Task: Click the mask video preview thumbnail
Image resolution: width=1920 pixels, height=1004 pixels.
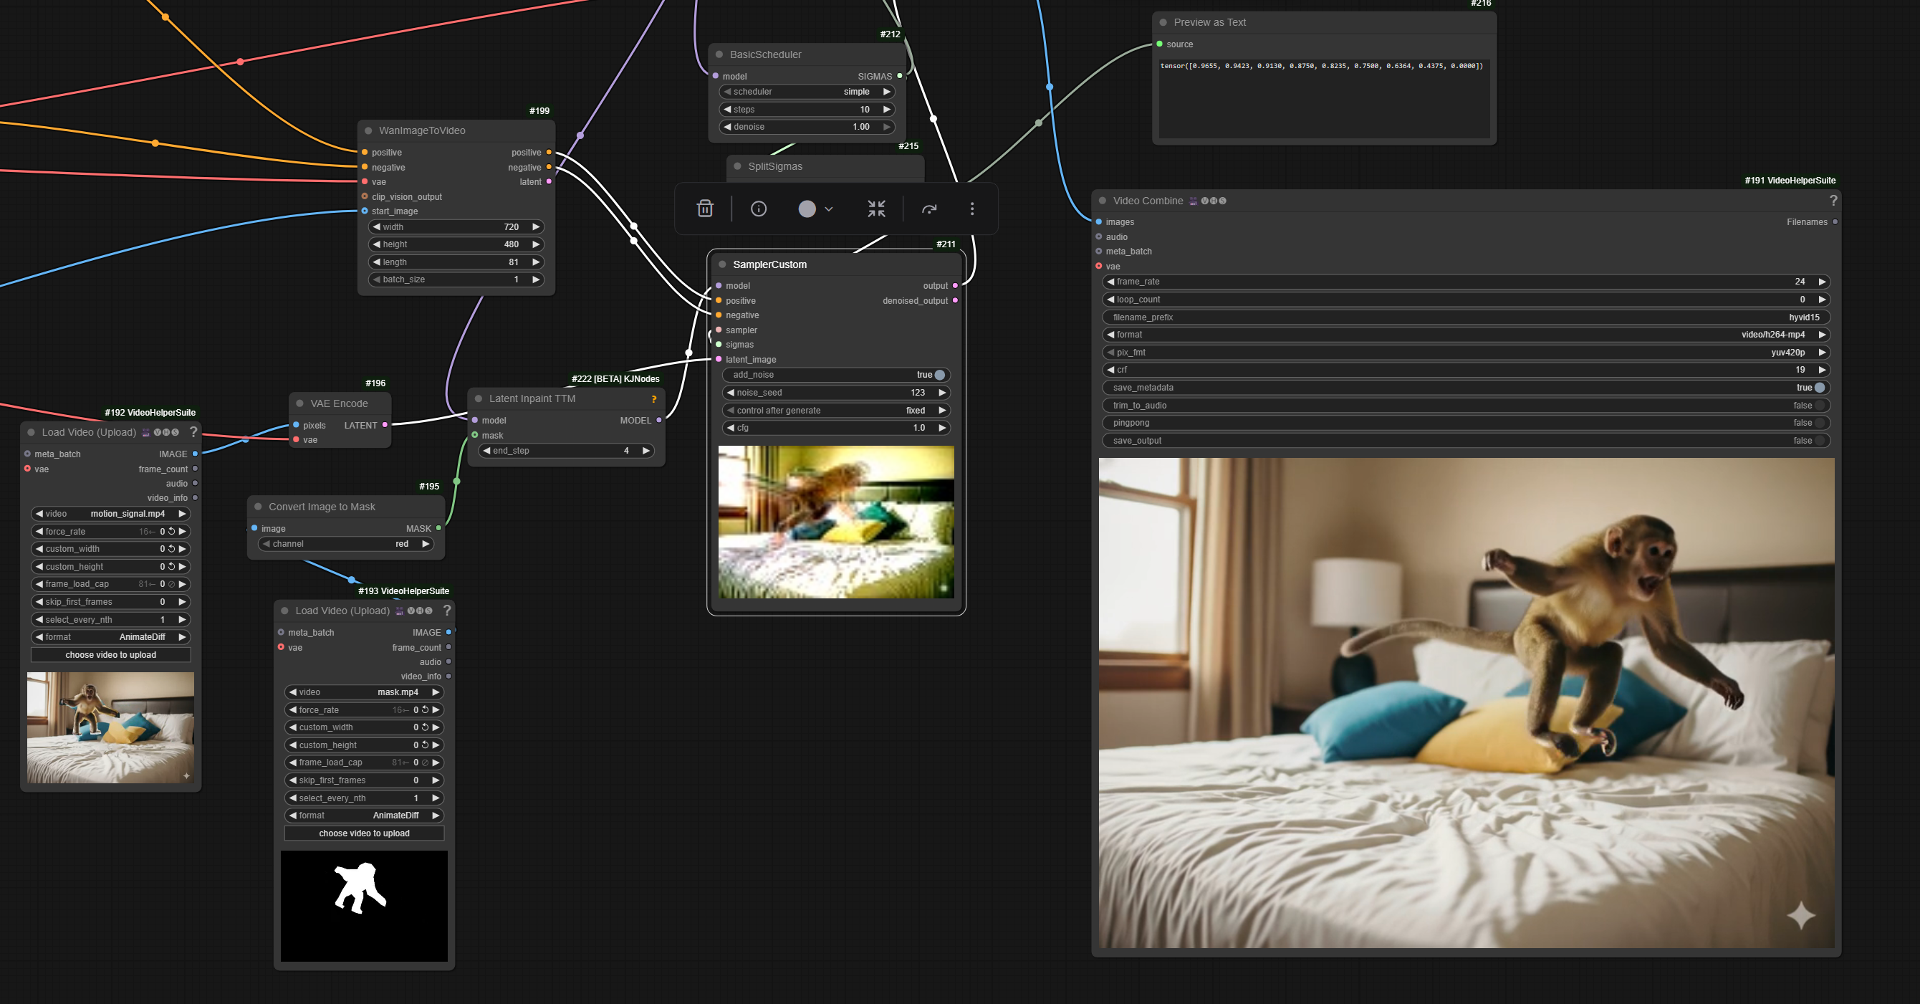Action: coord(364,906)
